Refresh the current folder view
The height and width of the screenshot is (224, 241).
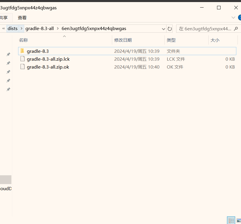[x=169, y=29]
